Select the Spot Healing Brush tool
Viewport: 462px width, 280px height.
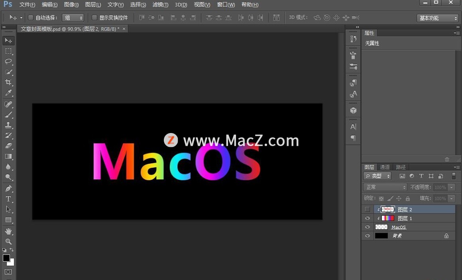pos(8,104)
